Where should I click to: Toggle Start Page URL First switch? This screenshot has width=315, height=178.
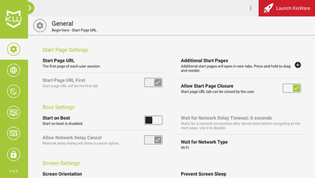153,82
